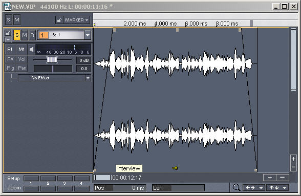Click the R1 record input button
The width and height of the screenshot is (301, 196).
pos(10,49)
